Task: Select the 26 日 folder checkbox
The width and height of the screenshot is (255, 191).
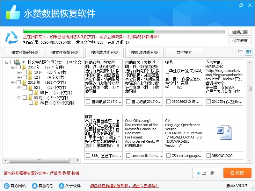Action: click(x=31, y=103)
